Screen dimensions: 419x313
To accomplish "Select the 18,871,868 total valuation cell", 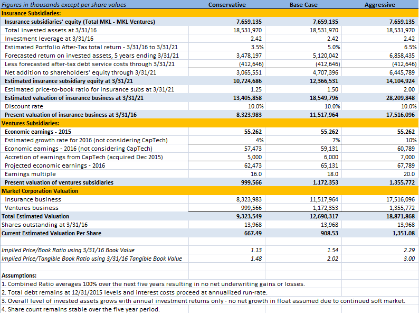I will (401, 216).
